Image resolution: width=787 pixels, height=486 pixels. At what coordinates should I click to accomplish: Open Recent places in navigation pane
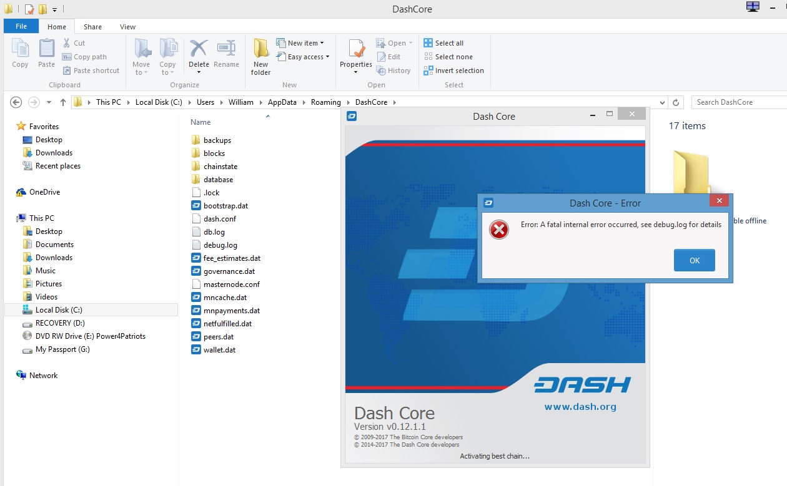pyautogui.click(x=58, y=166)
